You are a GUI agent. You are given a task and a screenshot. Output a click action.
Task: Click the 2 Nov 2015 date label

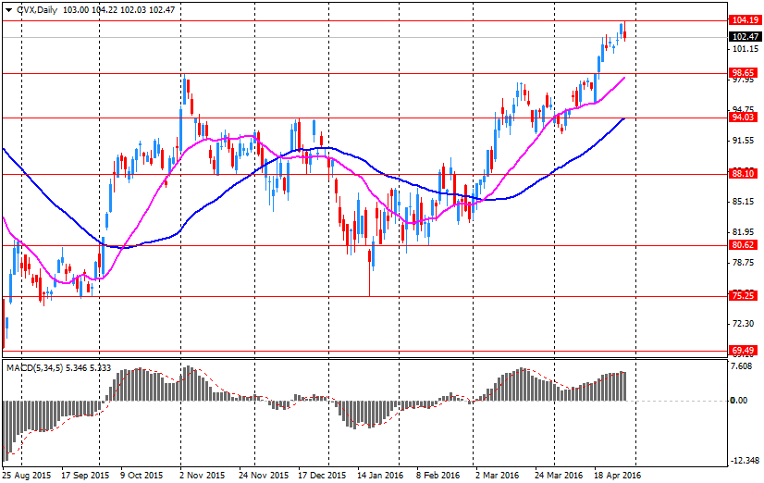pyautogui.click(x=203, y=476)
